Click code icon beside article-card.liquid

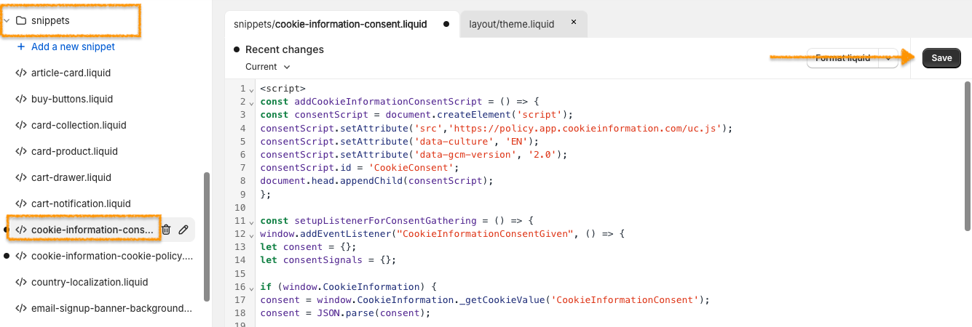[21, 73]
